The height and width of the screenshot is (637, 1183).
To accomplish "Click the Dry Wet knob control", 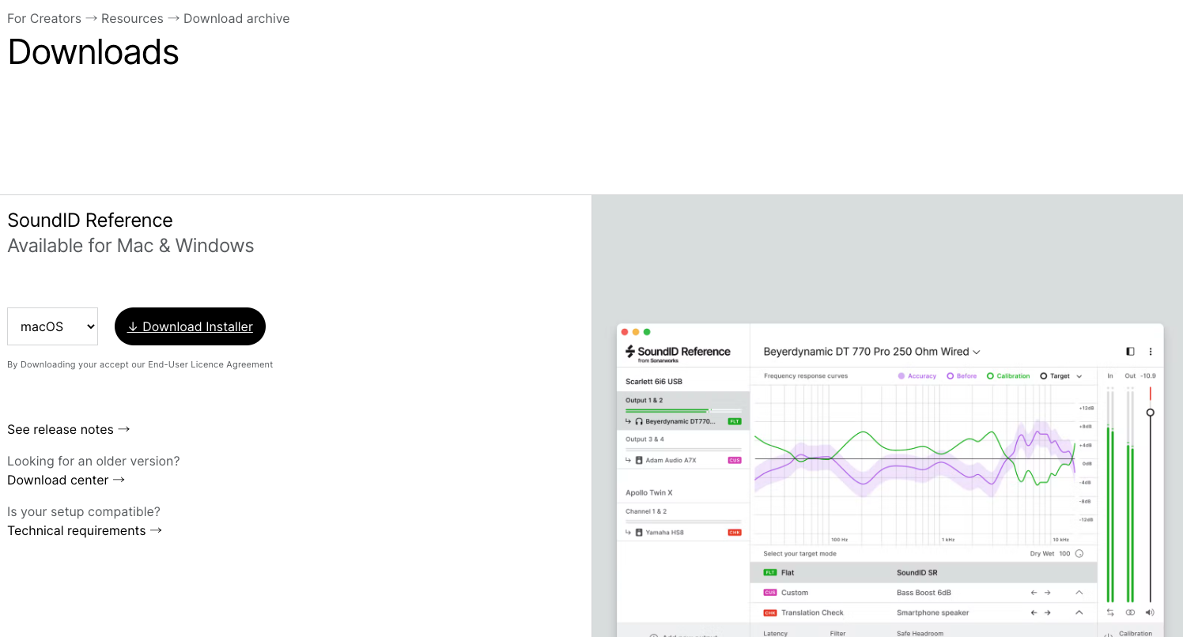I will point(1079,554).
